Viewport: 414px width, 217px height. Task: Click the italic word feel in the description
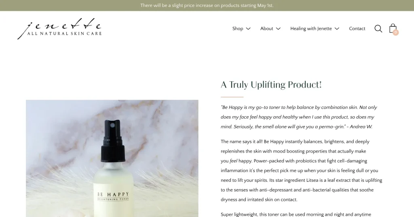coord(233,161)
